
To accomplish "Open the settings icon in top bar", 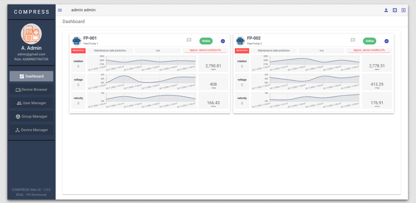I will (x=395, y=10).
